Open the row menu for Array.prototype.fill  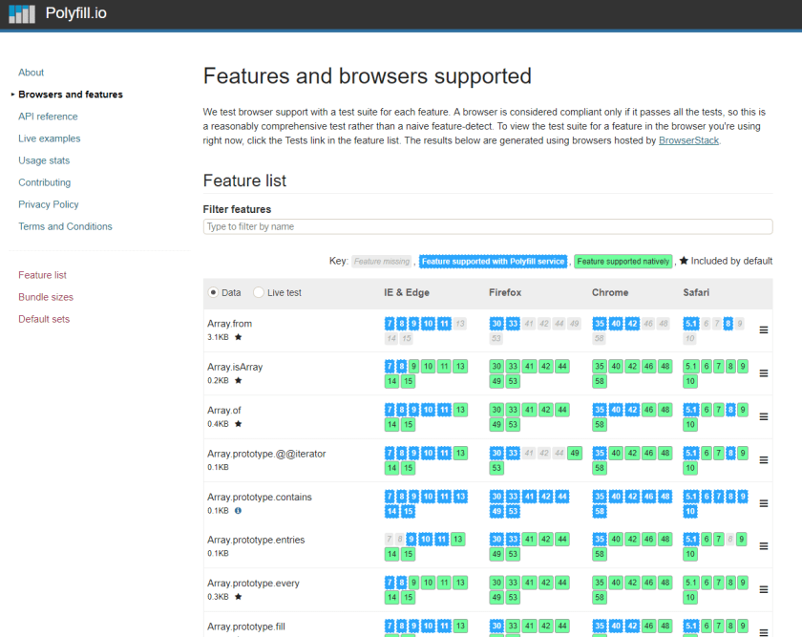763,631
